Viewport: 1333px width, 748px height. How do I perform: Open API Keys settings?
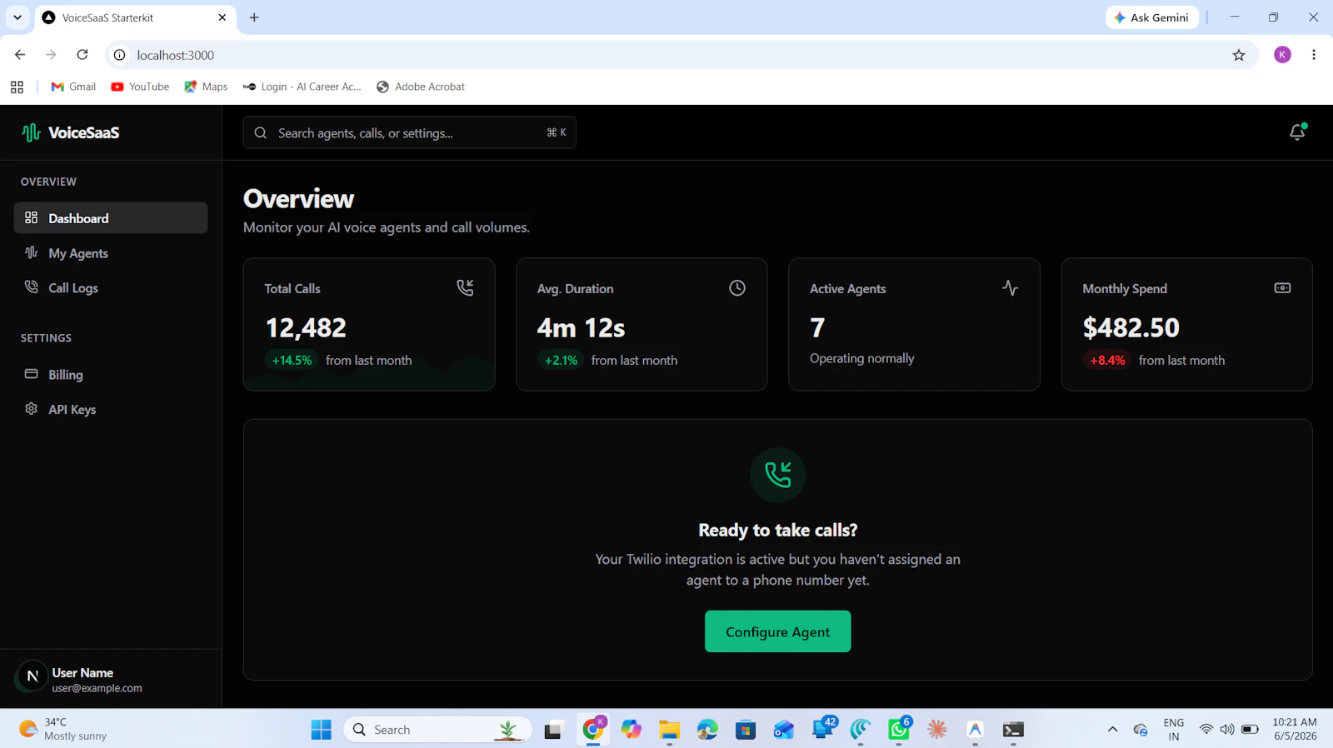click(111, 409)
